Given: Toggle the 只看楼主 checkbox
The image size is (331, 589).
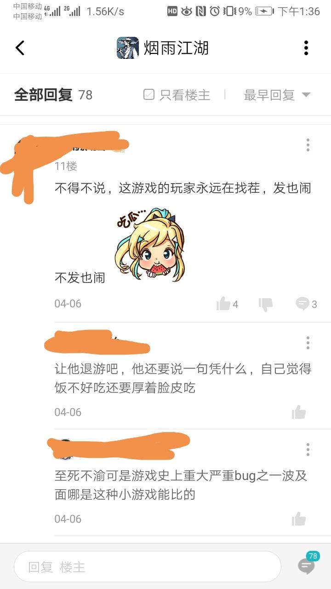Looking at the screenshot, I should point(149,95).
